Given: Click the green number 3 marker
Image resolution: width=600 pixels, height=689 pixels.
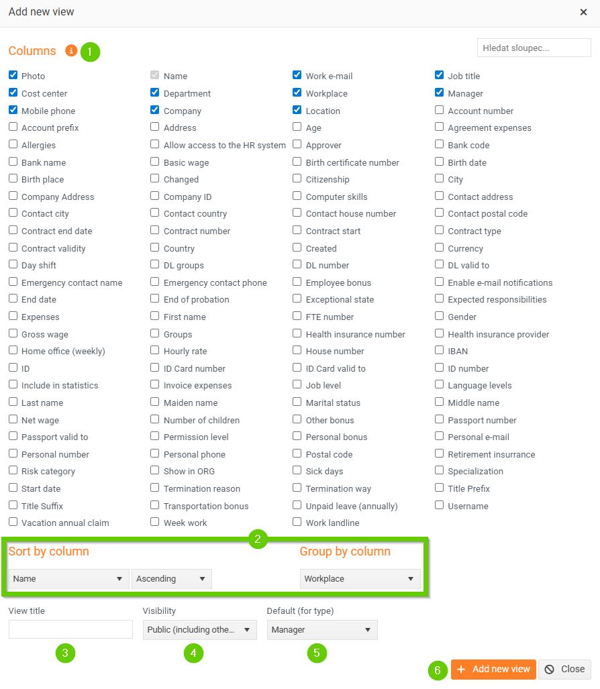Looking at the screenshot, I should (x=65, y=653).
